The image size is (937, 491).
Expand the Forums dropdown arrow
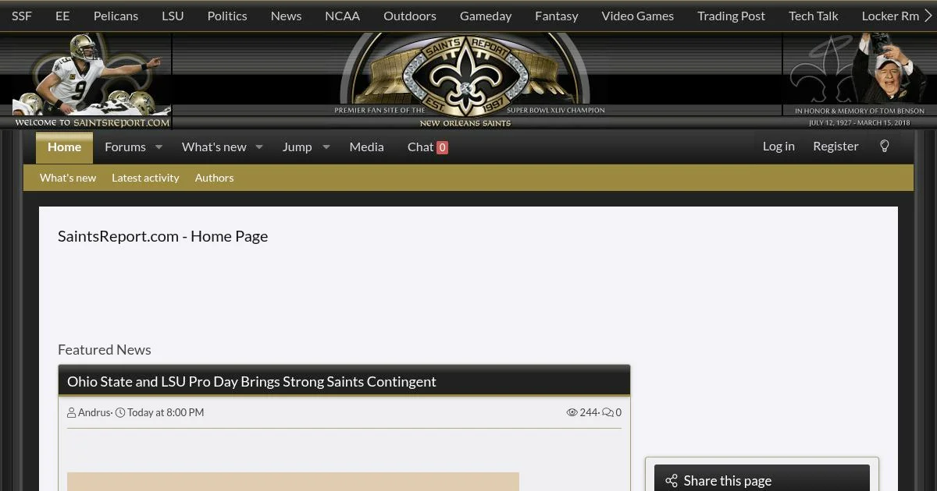pyautogui.click(x=159, y=147)
